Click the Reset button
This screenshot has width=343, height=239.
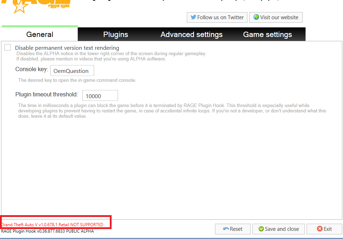[x=233, y=229]
